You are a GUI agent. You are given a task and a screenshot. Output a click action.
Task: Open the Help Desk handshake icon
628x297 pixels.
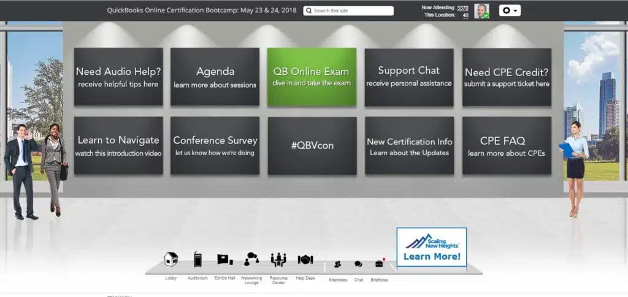305,260
